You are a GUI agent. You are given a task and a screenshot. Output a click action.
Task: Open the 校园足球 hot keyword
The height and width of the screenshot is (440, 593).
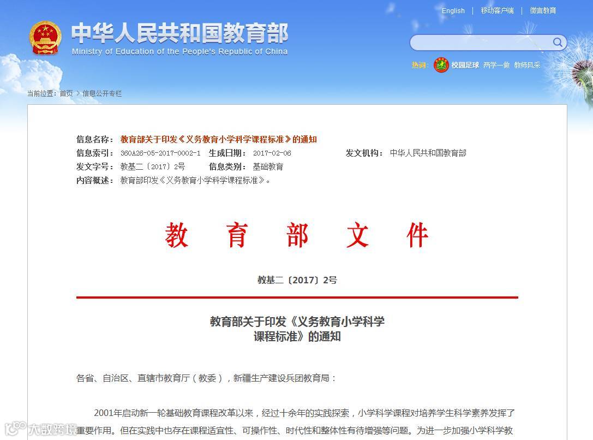[x=465, y=65]
